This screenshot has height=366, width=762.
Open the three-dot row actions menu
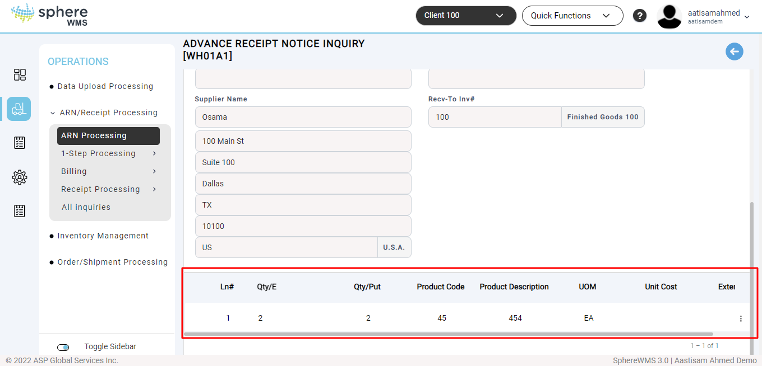click(x=741, y=318)
